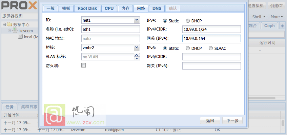287x135 pixels.
Task: Focus the empty IPv6 gateway field
Action: tap(211, 66)
